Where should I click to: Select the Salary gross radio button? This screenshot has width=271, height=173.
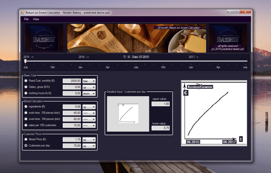tap(26, 87)
